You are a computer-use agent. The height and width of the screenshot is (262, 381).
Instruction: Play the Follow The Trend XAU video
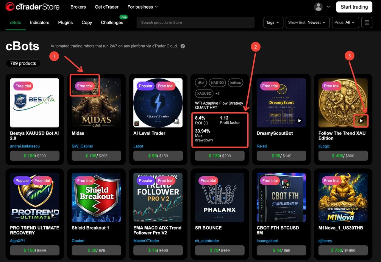tap(361, 121)
